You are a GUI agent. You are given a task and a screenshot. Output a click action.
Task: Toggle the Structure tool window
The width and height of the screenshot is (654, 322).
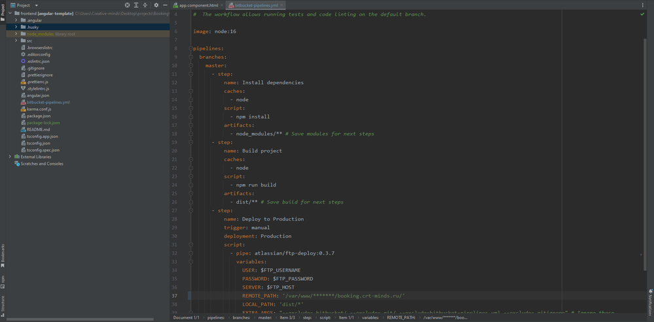pyautogui.click(x=3, y=304)
